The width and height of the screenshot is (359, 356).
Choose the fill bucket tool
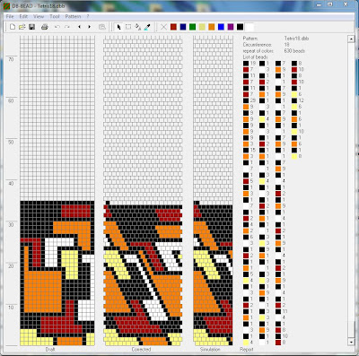tap(138, 27)
